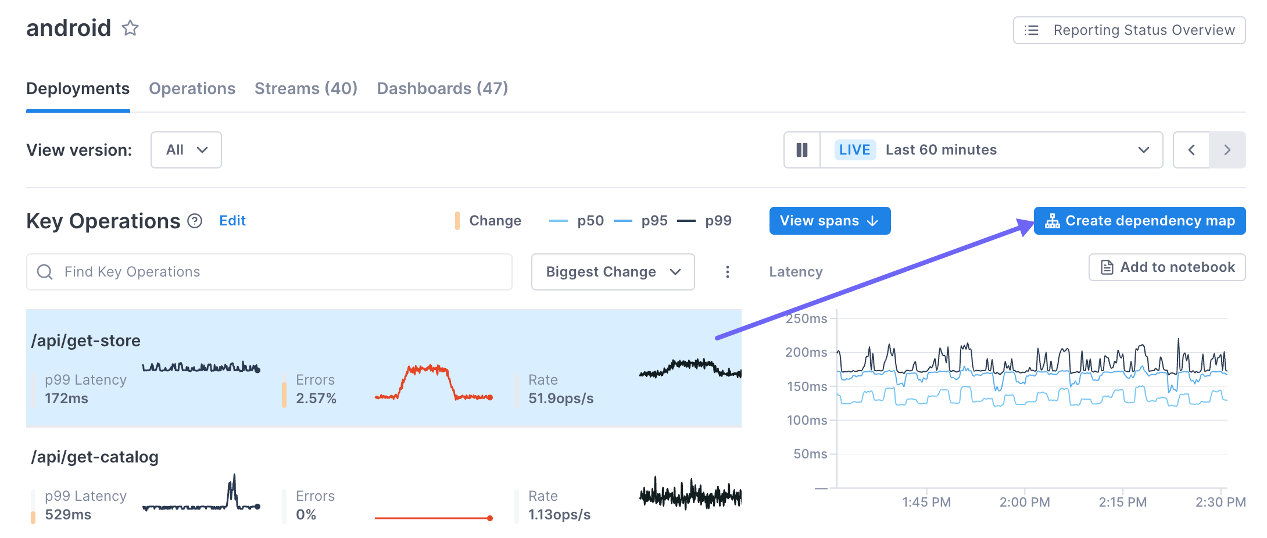1267x538 pixels.
Task: Switch to the Operations tab
Action: (192, 88)
